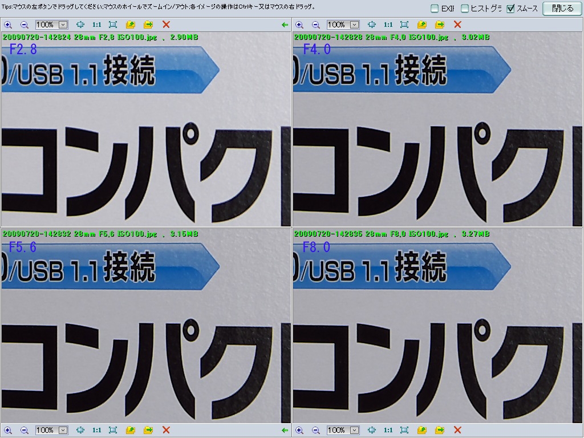Click filename '20090720-142835 28mm F8.0 ISO100.jpg'
584x438 pixels.
tap(371, 234)
